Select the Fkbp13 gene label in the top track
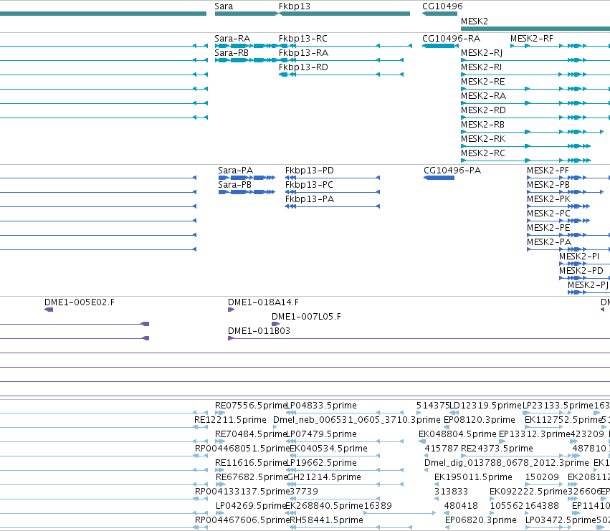Image resolution: width=610 pixels, height=531 pixels. click(295, 6)
